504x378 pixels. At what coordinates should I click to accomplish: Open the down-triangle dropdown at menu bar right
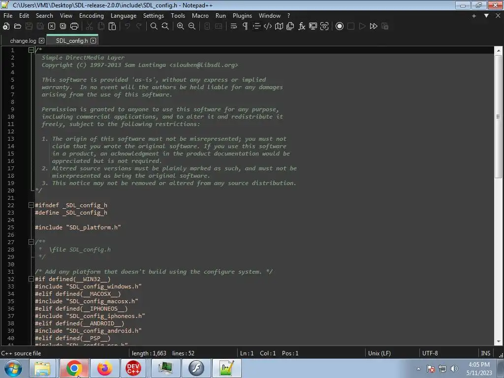(x=486, y=16)
